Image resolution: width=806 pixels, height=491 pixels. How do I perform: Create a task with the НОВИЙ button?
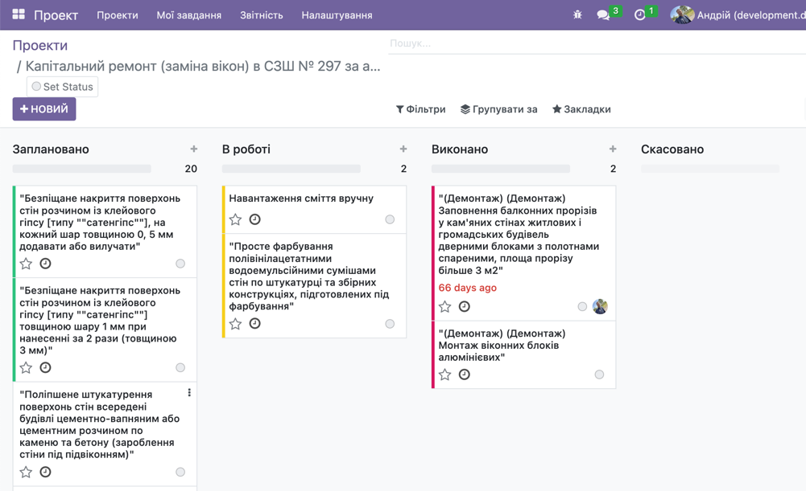[x=43, y=108]
